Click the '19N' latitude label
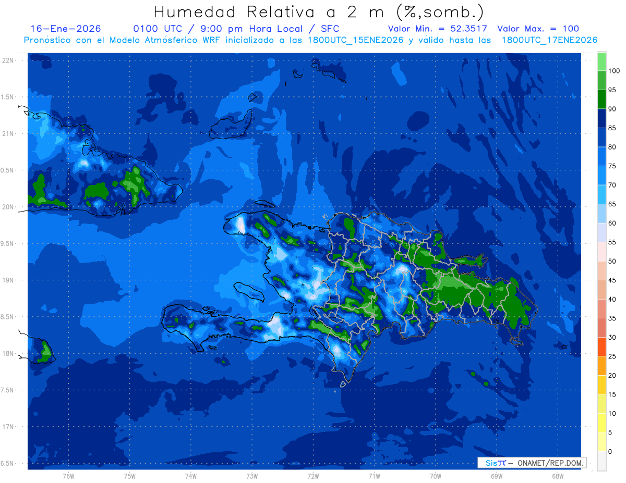Screen dimensions: 626x483 [x=8, y=280]
